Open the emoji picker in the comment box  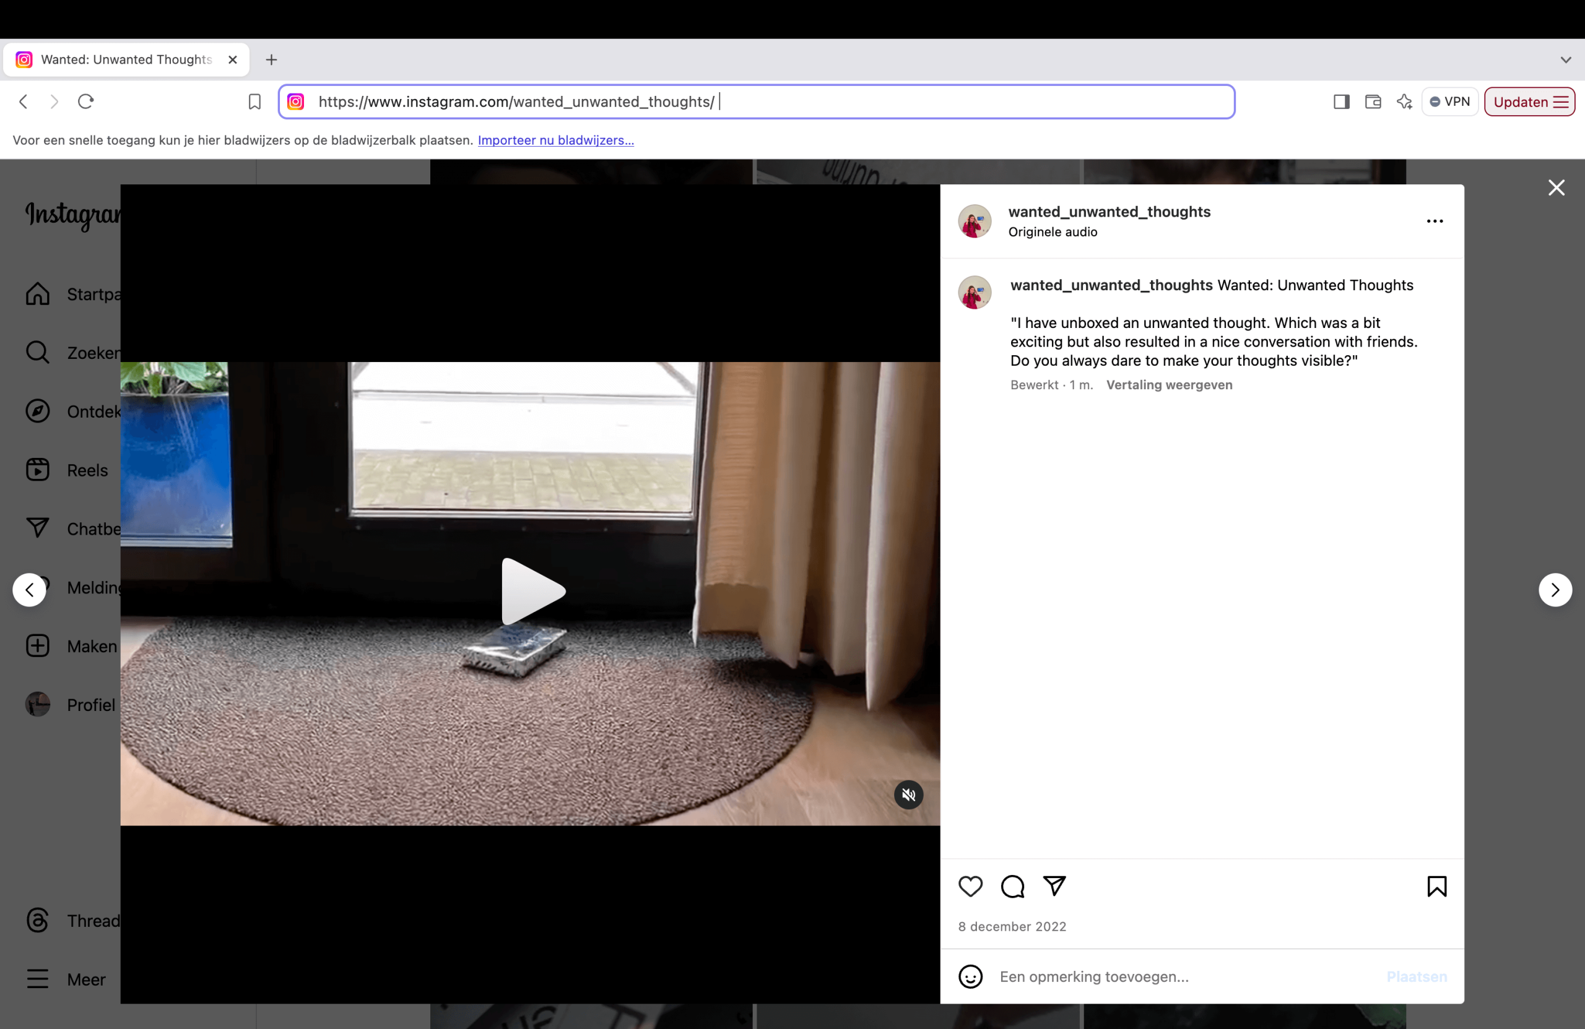pos(970,976)
